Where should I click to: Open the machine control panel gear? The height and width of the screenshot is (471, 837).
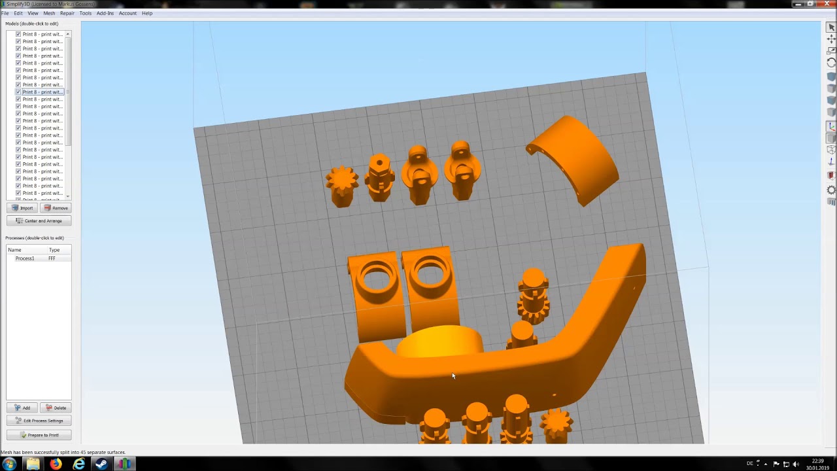(x=831, y=190)
